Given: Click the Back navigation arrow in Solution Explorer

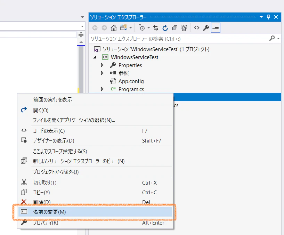Looking at the screenshot, I should (x=95, y=28).
